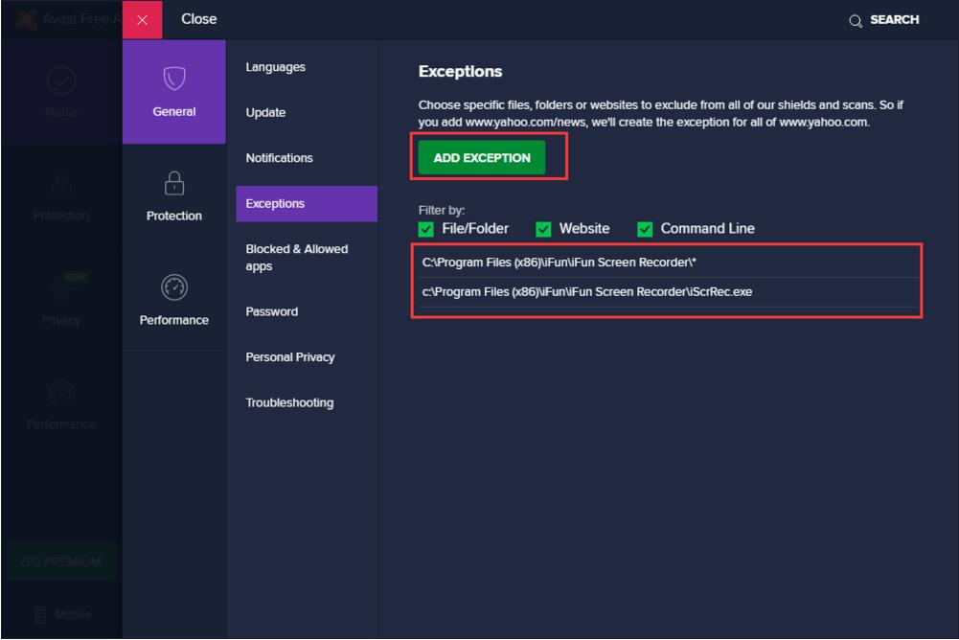
Task: Click the Mobile phone icon in main window
Action: (x=40, y=615)
